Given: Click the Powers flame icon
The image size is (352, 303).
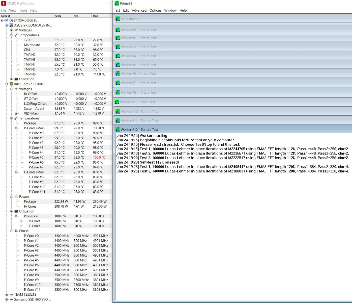Looking at the screenshot, I should pyautogui.click(x=16, y=196).
